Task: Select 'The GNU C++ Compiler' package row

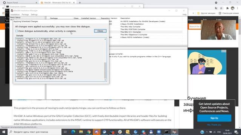Action: pos(131,32)
